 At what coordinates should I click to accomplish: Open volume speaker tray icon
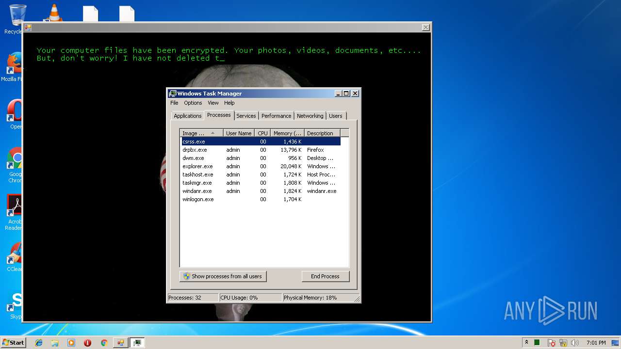pos(575,343)
